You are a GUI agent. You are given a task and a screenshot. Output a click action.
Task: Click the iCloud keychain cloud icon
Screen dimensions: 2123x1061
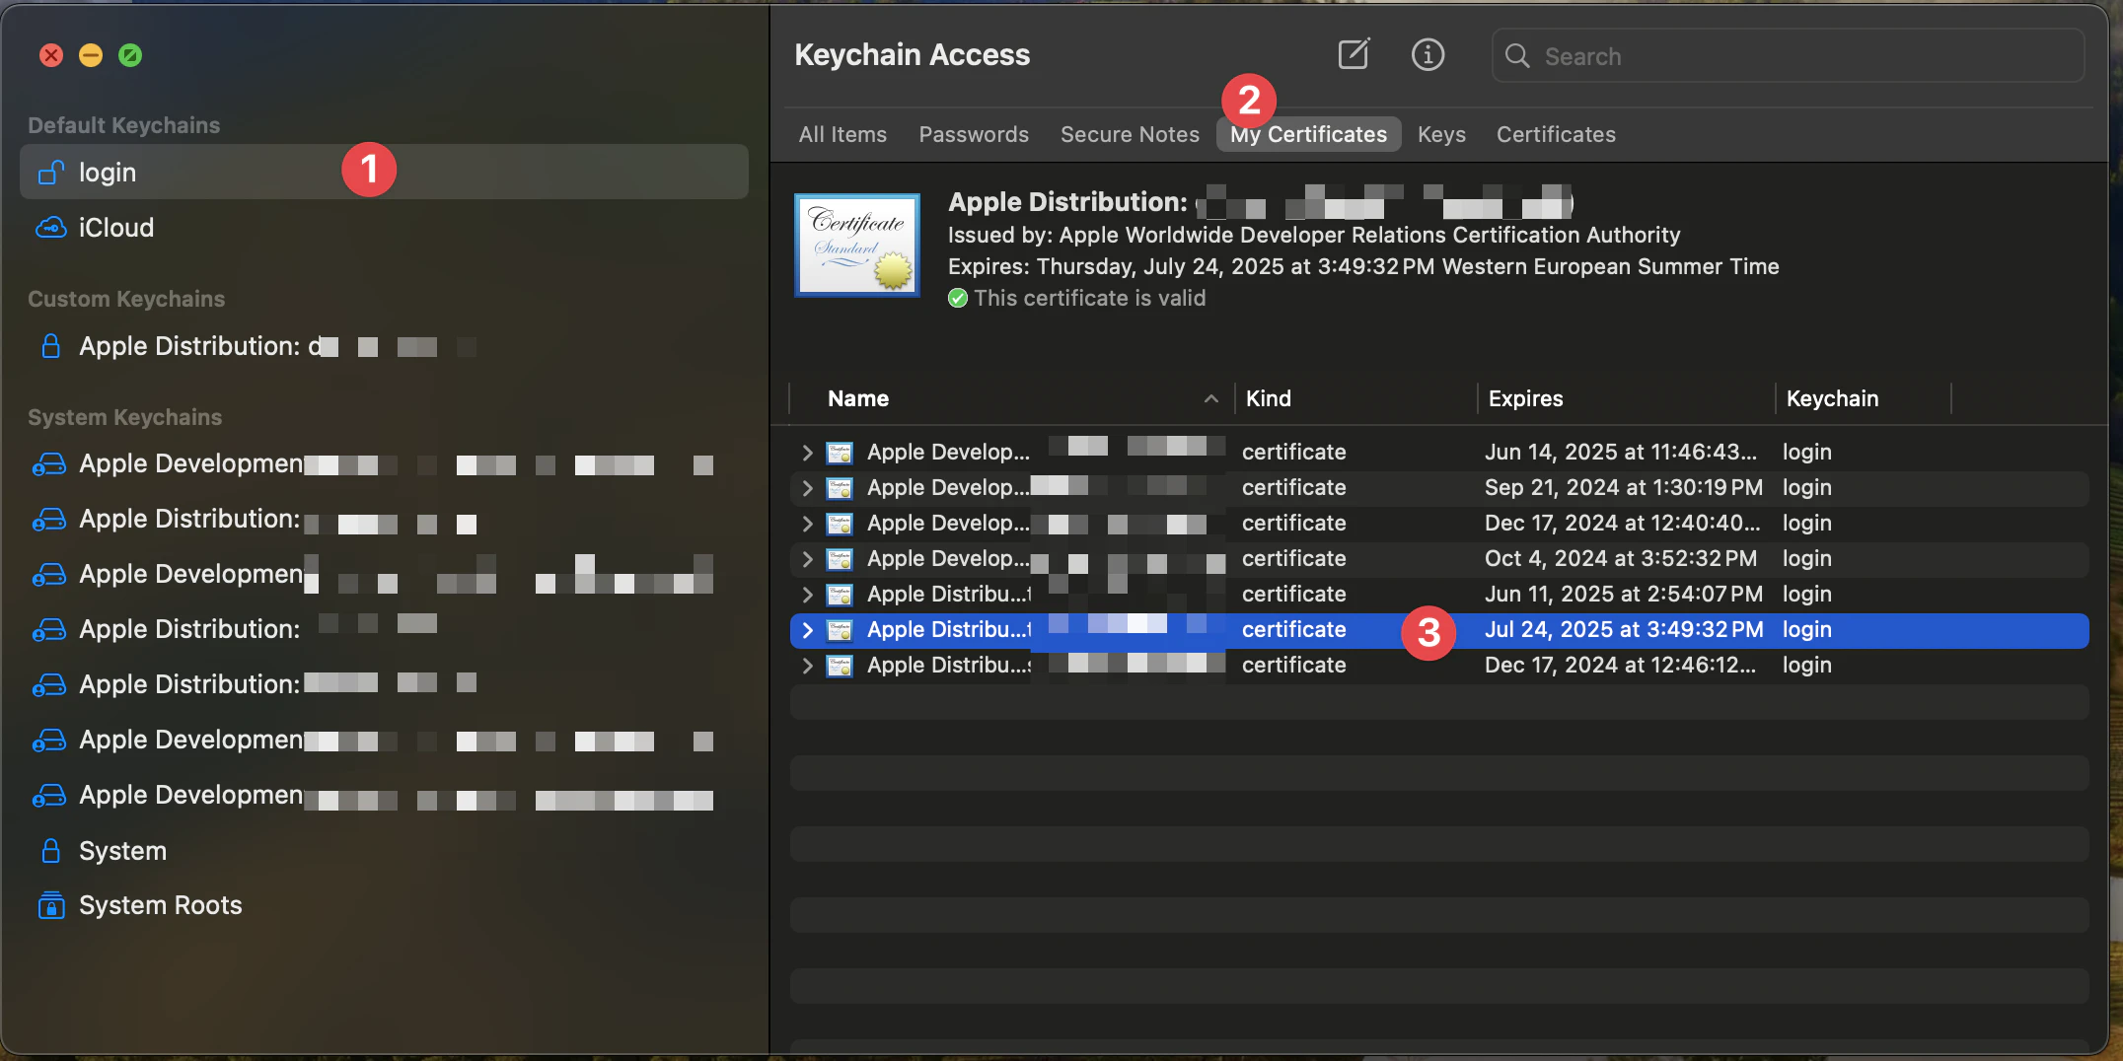pyautogui.click(x=50, y=228)
